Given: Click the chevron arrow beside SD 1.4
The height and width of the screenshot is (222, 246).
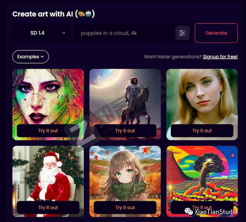Looking at the screenshot, I should [x=64, y=33].
